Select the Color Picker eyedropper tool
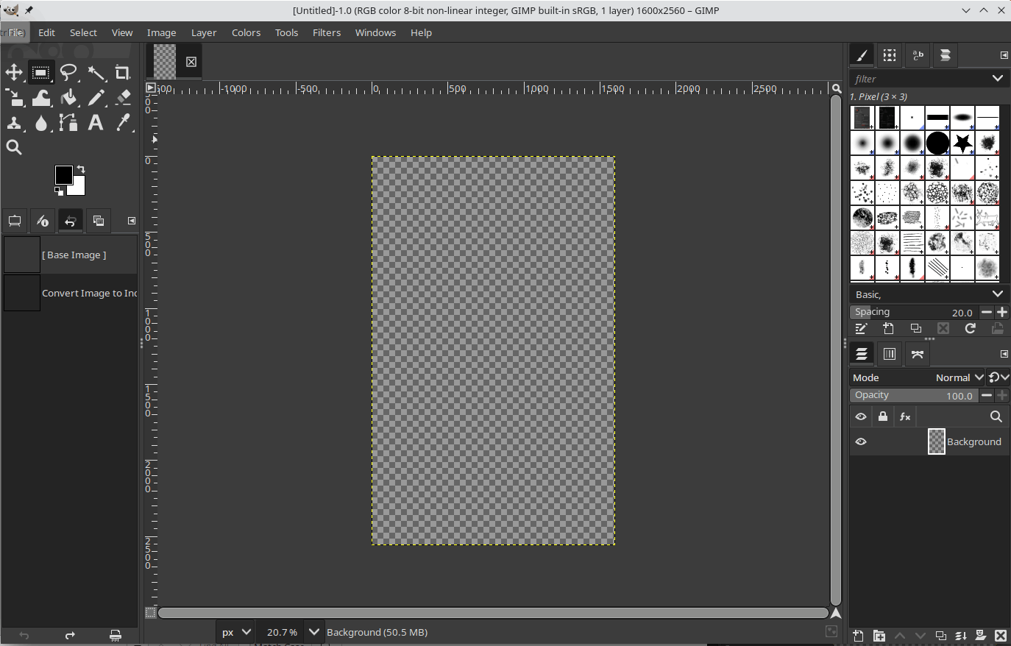Image resolution: width=1011 pixels, height=646 pixels. tap(123, 123)
